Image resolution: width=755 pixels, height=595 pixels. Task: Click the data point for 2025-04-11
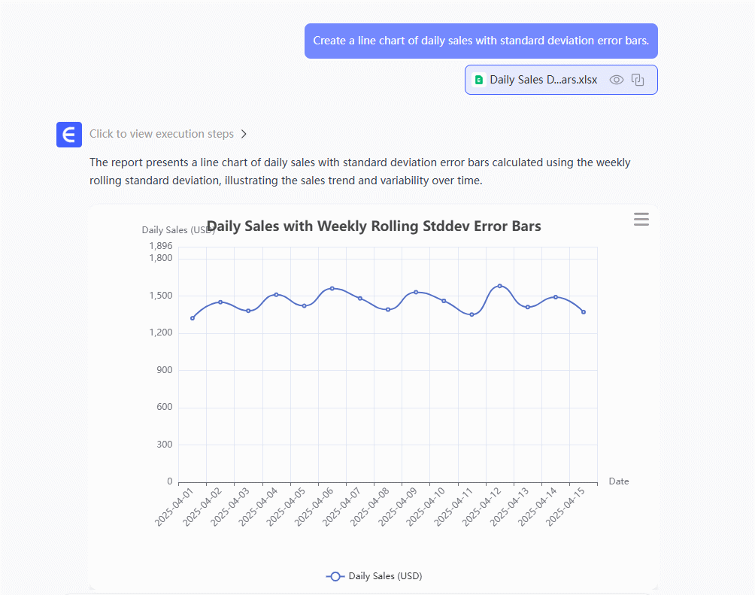point(471,314)
